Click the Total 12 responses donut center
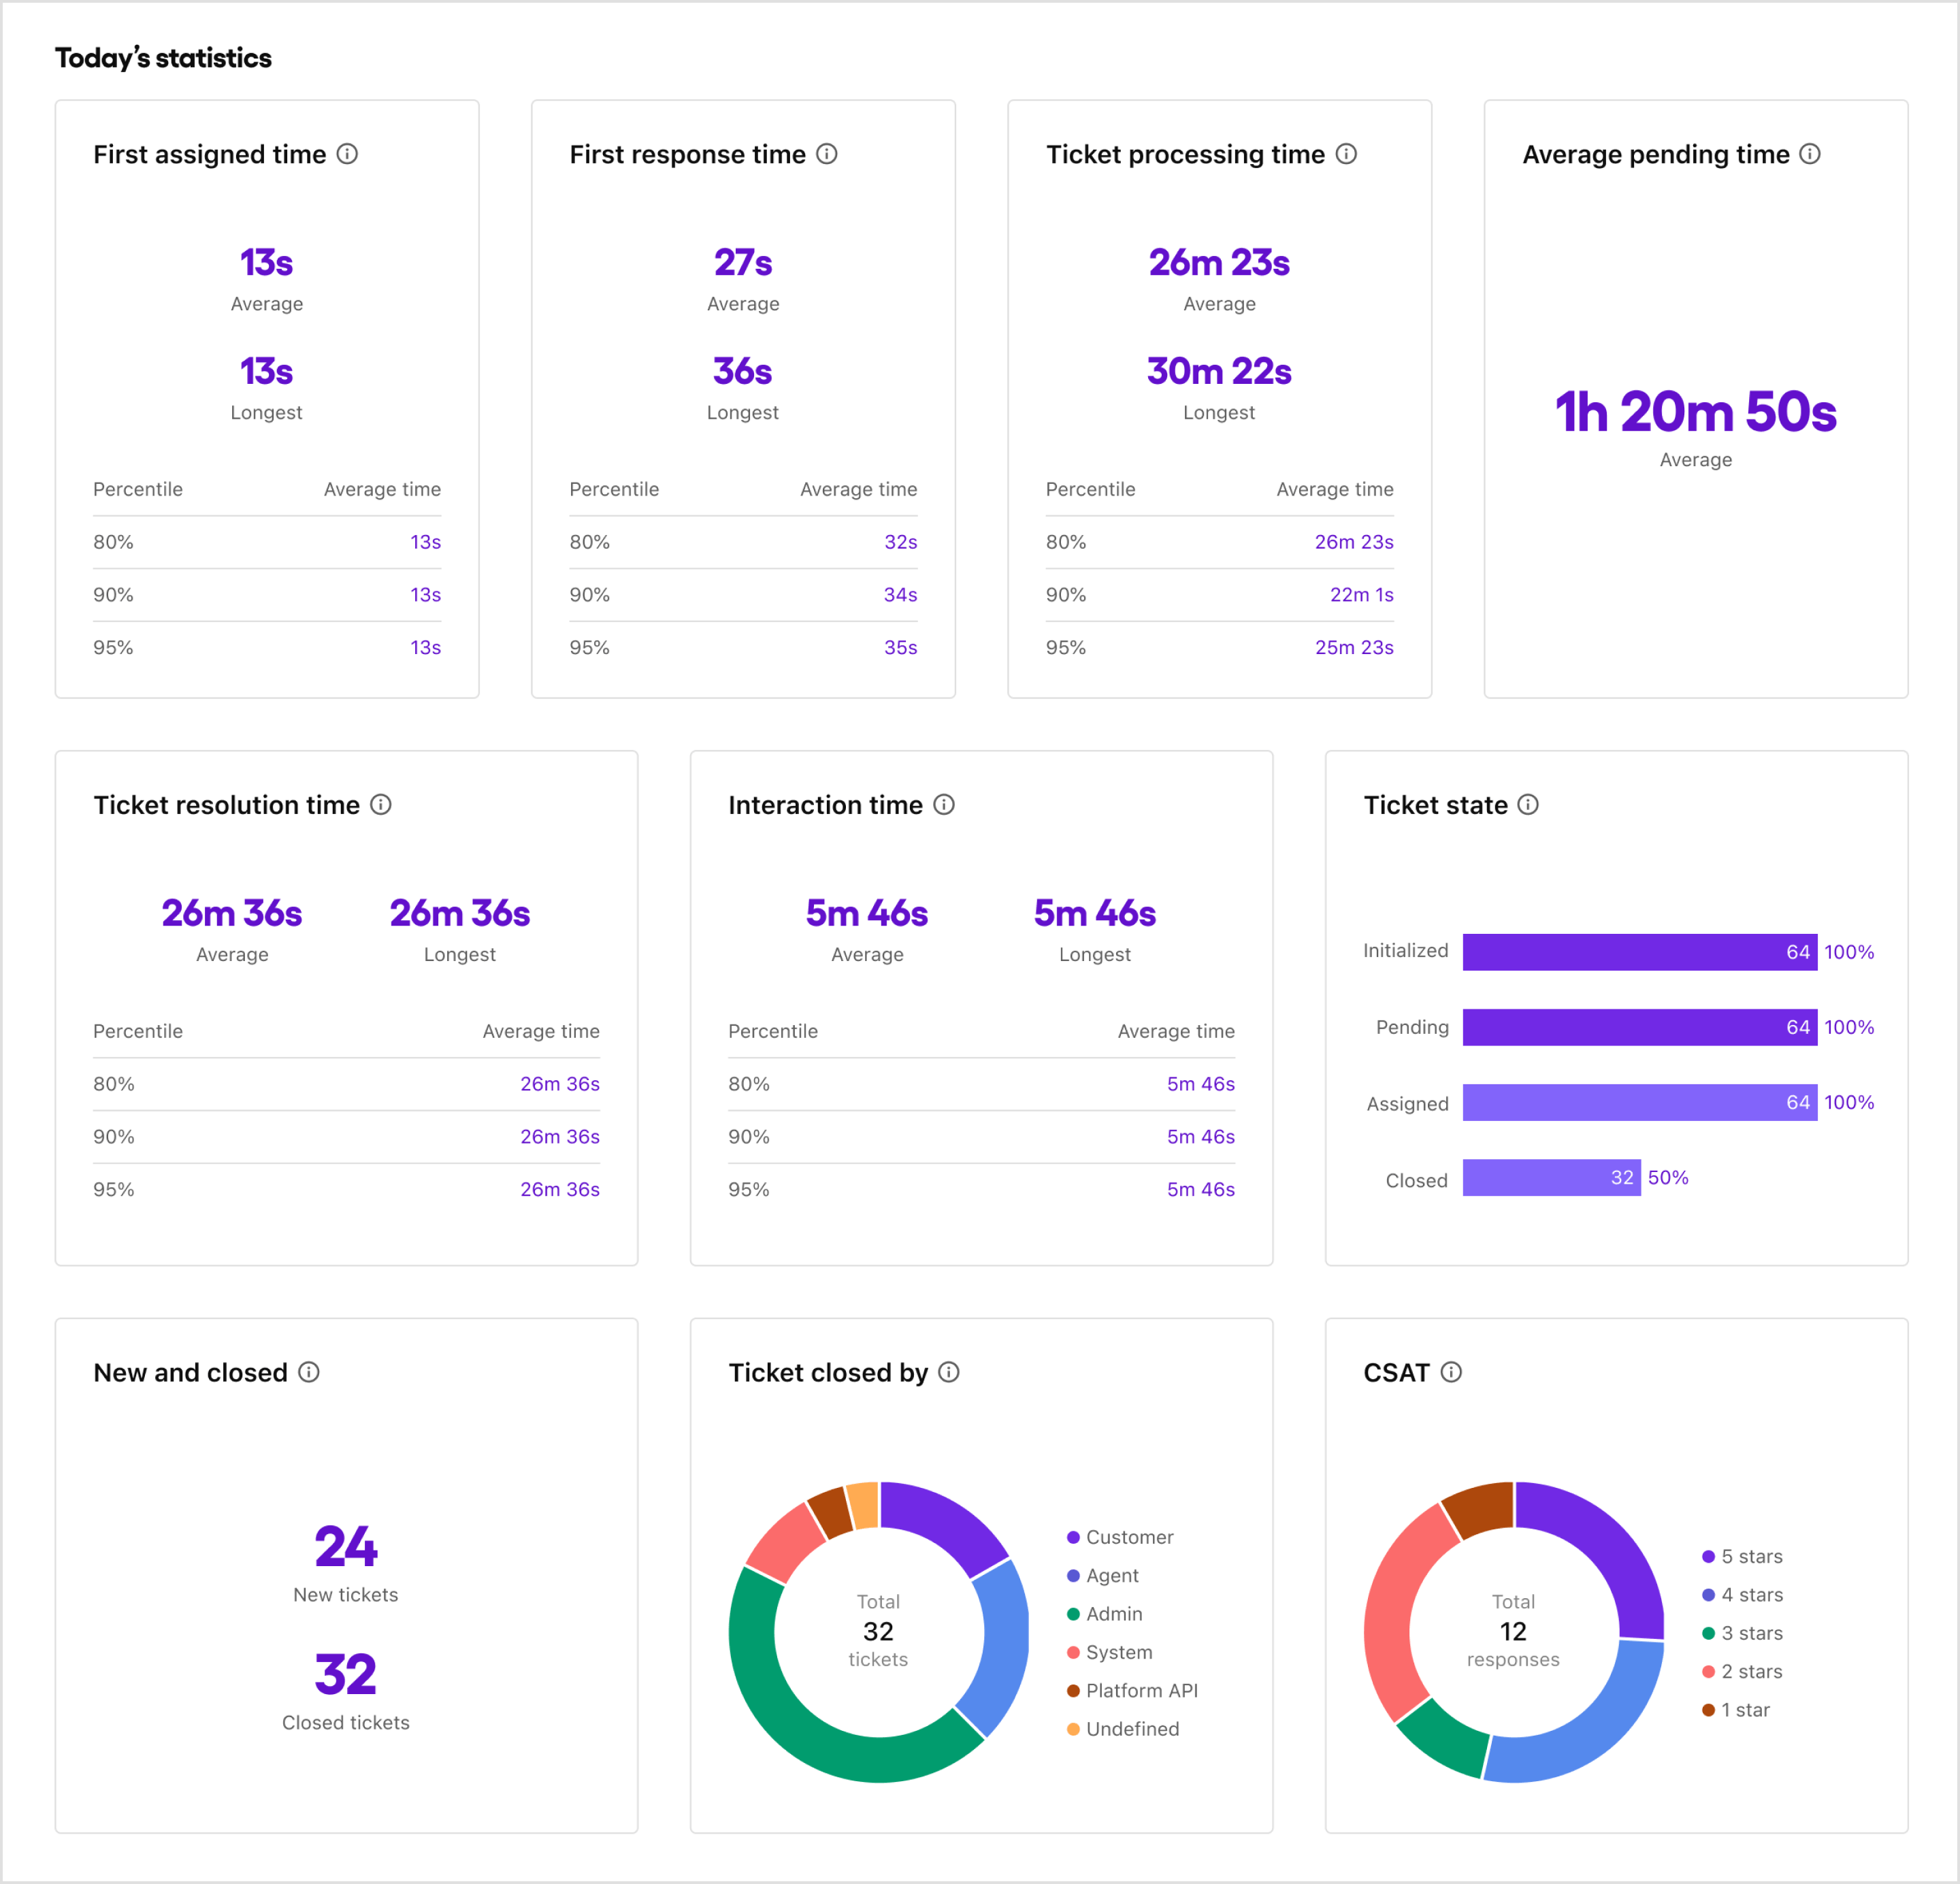The width and height of the screenshot is (1960, 1884). (1513, 1631)
